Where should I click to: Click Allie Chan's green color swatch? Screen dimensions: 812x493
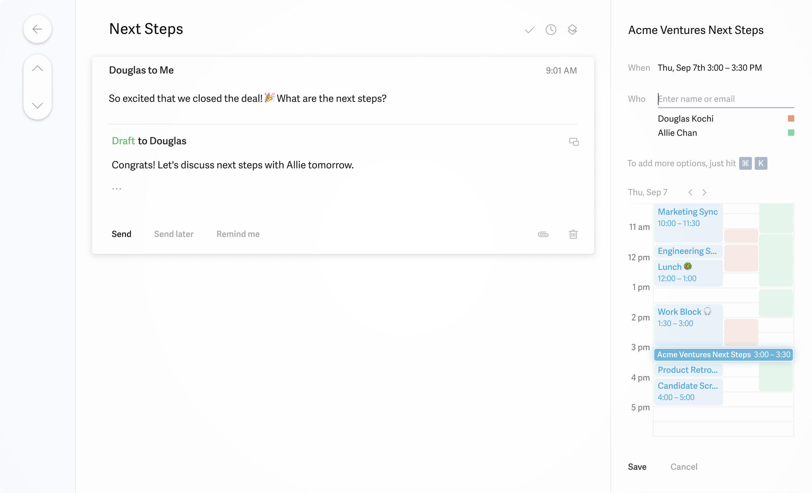pos(791,133)
